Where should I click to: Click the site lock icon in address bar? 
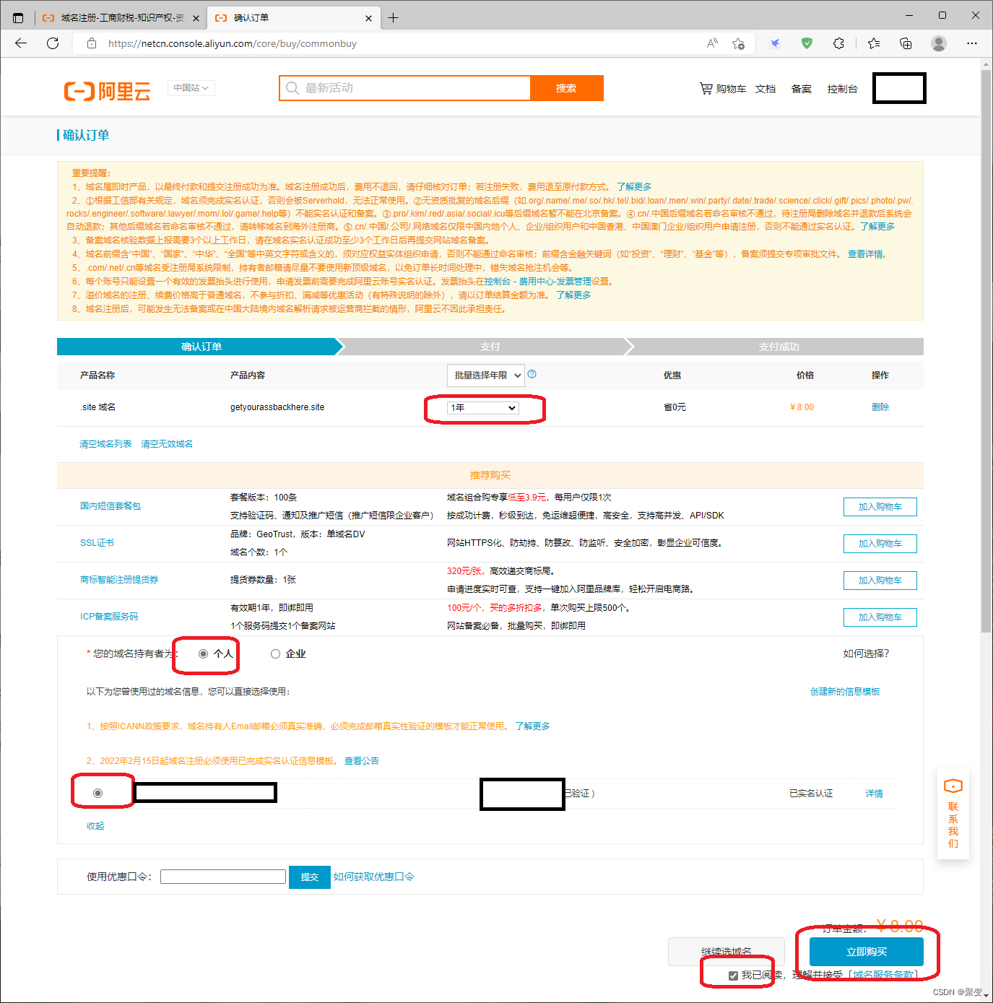(x=92, y=43)
